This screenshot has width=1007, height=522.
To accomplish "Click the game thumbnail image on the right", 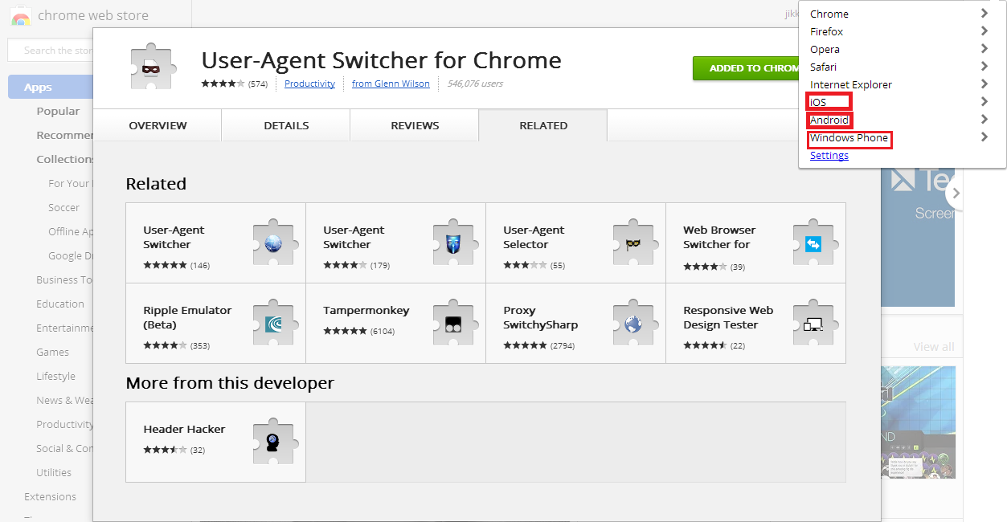I will point(919,422).
